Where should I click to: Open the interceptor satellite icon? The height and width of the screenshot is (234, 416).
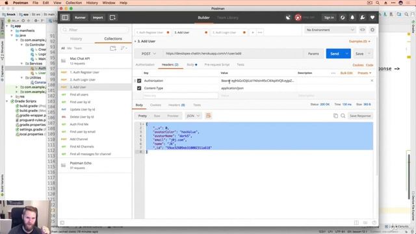coord(288,18)
